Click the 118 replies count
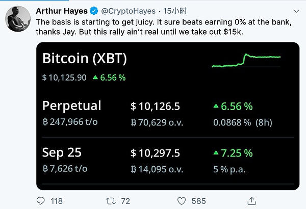Viewport: 306px width, 209px height. point(57,200)
